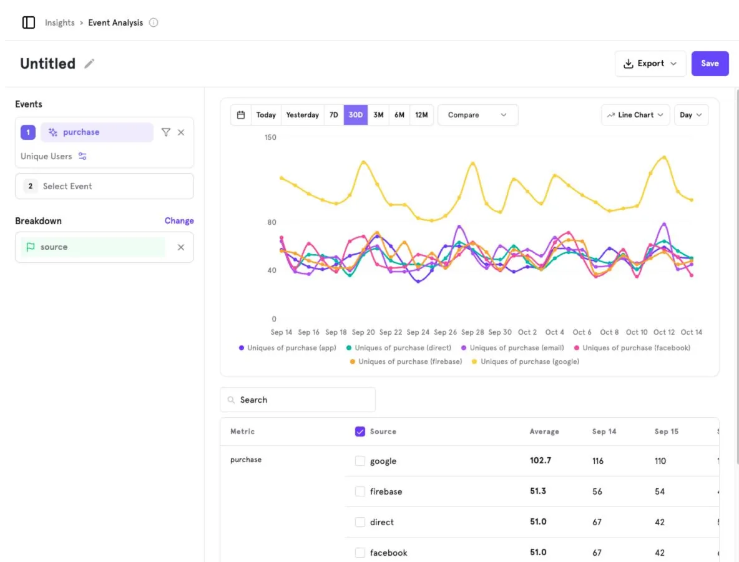This screenshot has width=739, height=562.
Task: Open the calendar date picker icon
Action: tap(241, 115)
